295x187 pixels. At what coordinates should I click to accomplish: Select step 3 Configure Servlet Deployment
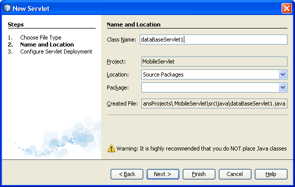click(x=56, y=51)
